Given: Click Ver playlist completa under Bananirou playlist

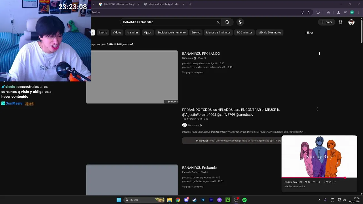Looking at the screenshot, I should coord(193,73).
